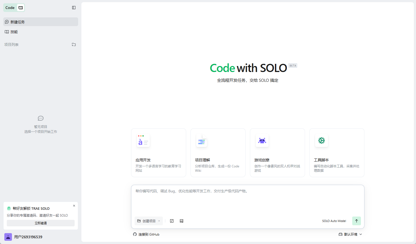
Task: Click the add project folder icon
Action: coord(74,45)
